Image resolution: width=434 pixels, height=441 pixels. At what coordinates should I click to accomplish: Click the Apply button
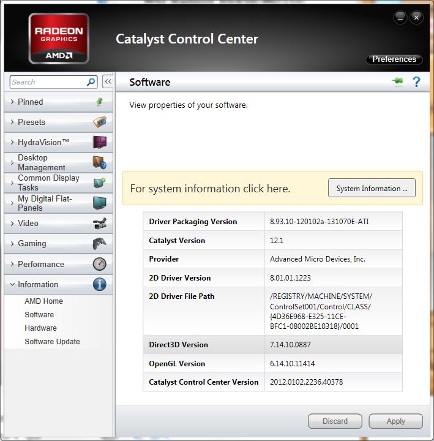tap(395, 421)
